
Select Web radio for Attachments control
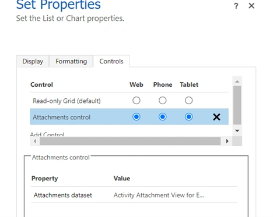tap(136, 117)
